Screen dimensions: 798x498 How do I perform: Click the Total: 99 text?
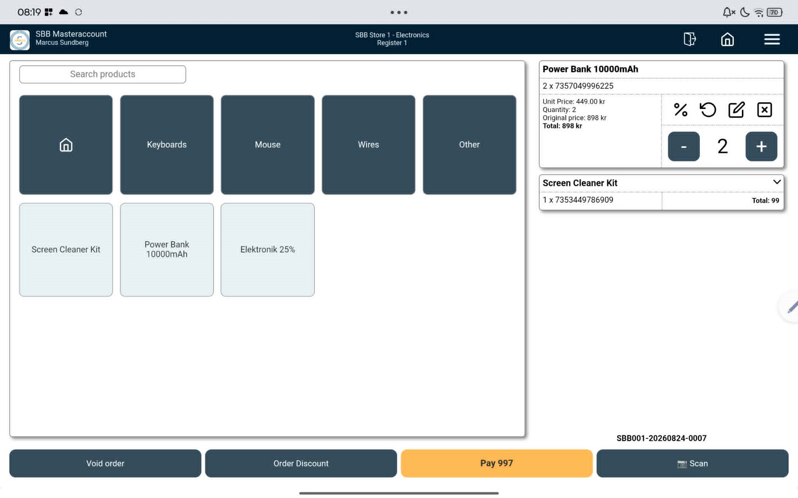765,200
